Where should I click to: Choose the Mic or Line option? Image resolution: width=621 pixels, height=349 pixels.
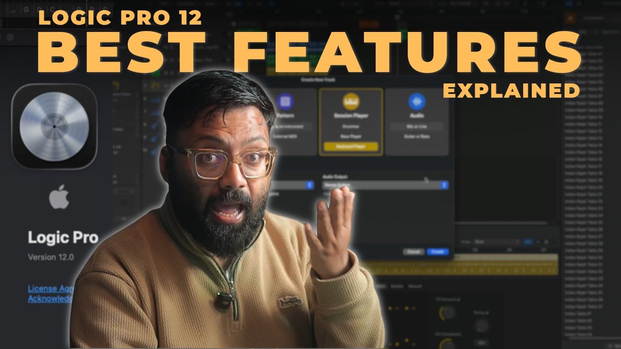point(417,127)
